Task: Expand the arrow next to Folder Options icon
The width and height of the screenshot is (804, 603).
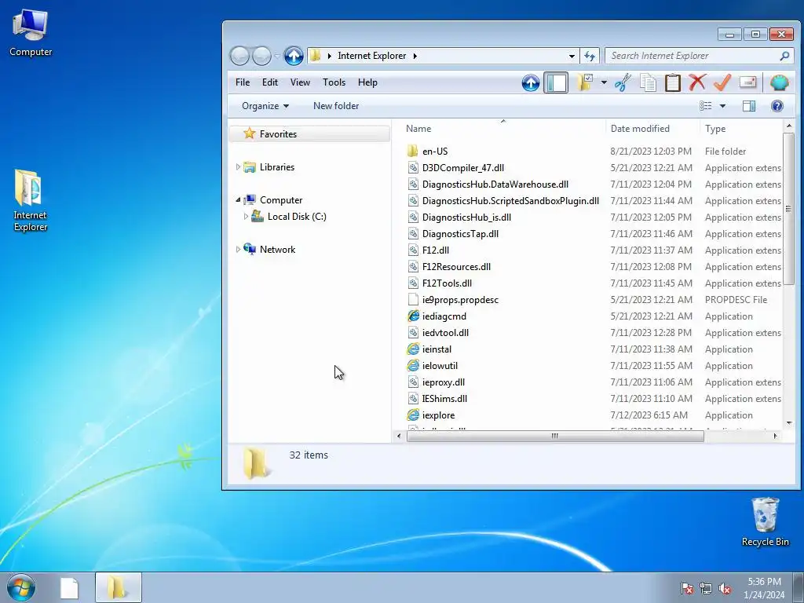Action: (x=604, y=82)
